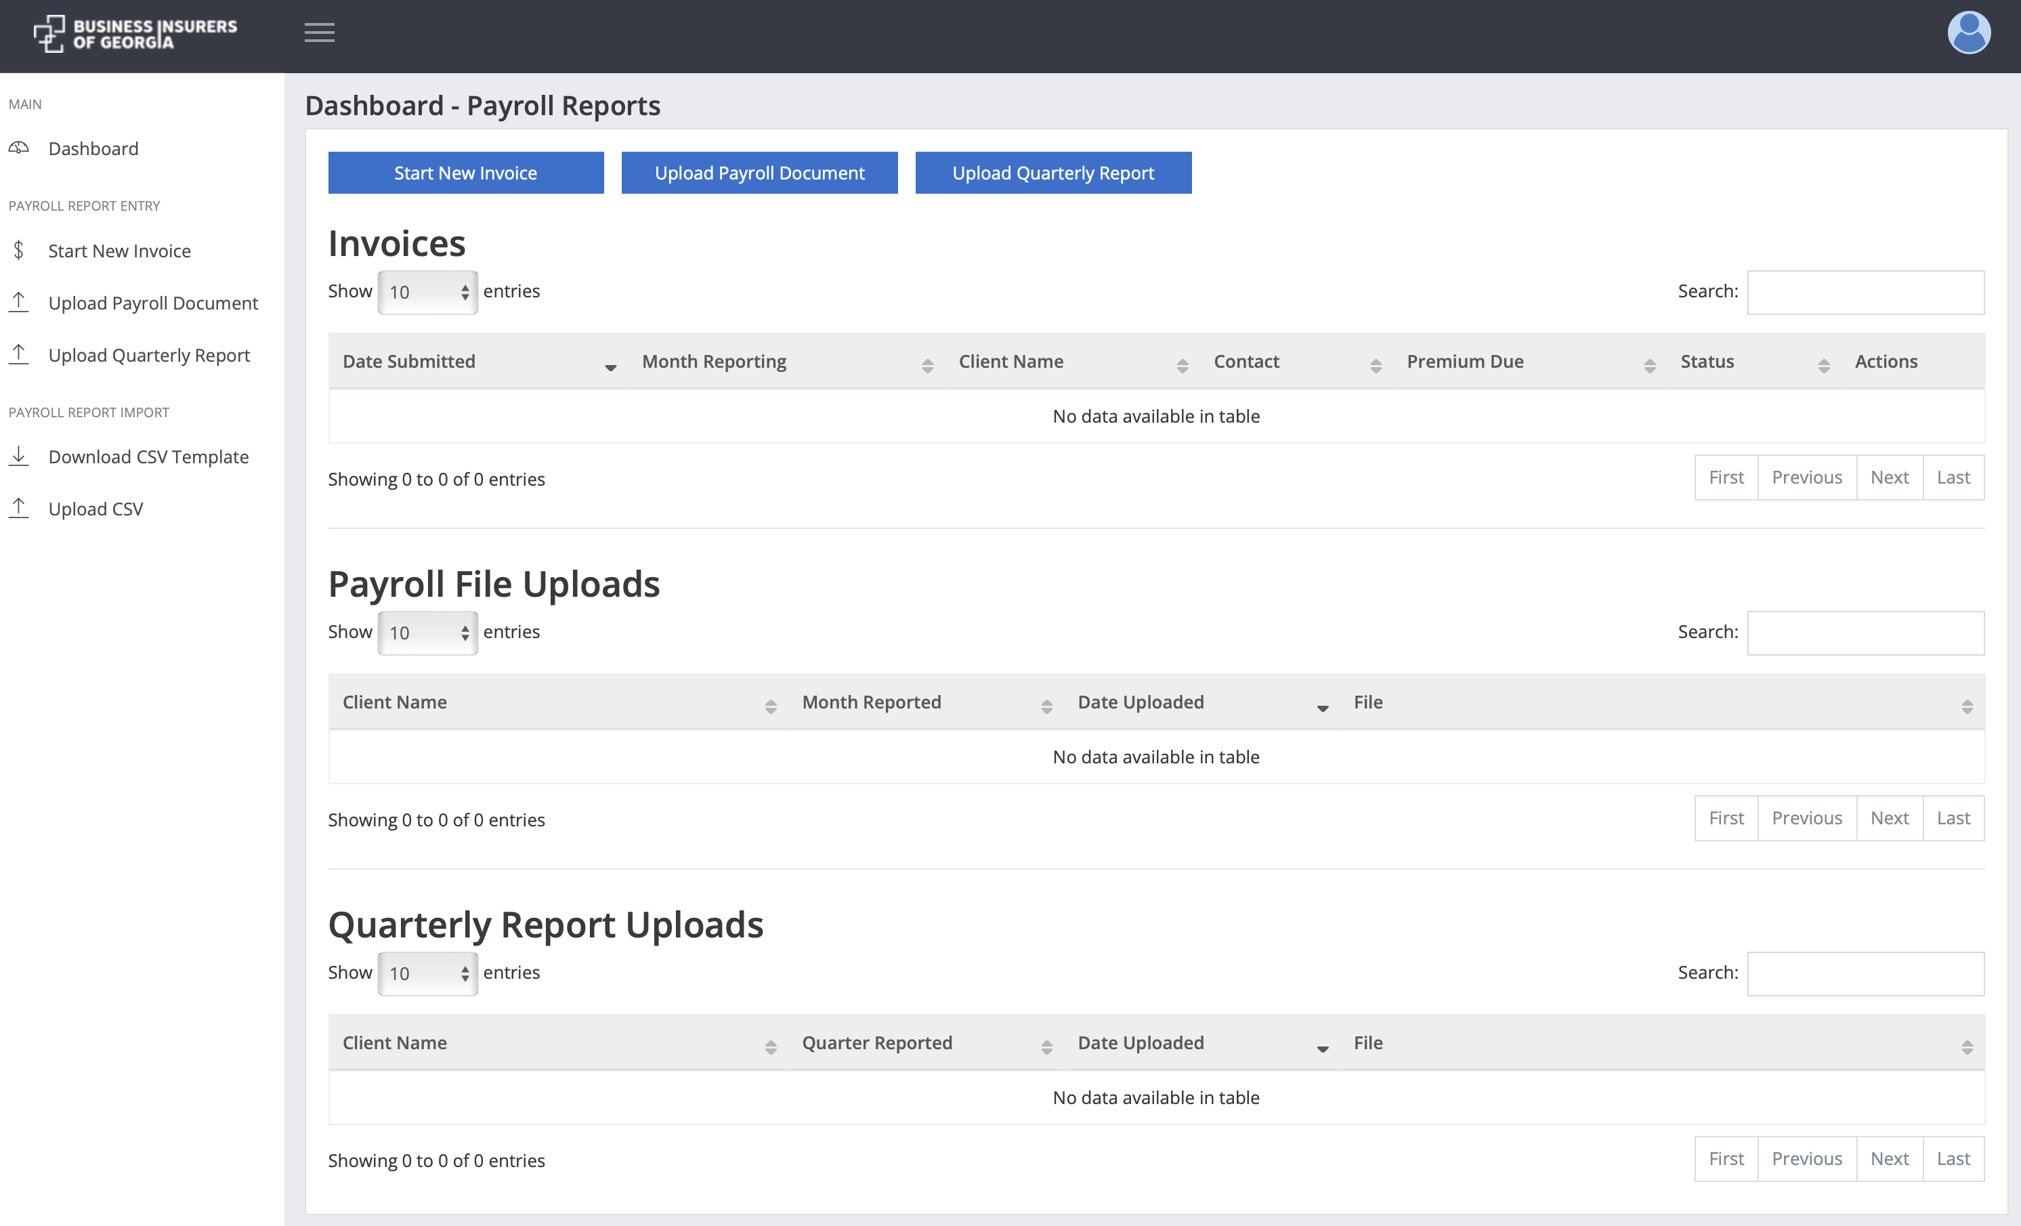Click sort arrows on Month Reported column
Image resolution: width=2021 pixels, height=1226 pixels.
coord(1046,707)
